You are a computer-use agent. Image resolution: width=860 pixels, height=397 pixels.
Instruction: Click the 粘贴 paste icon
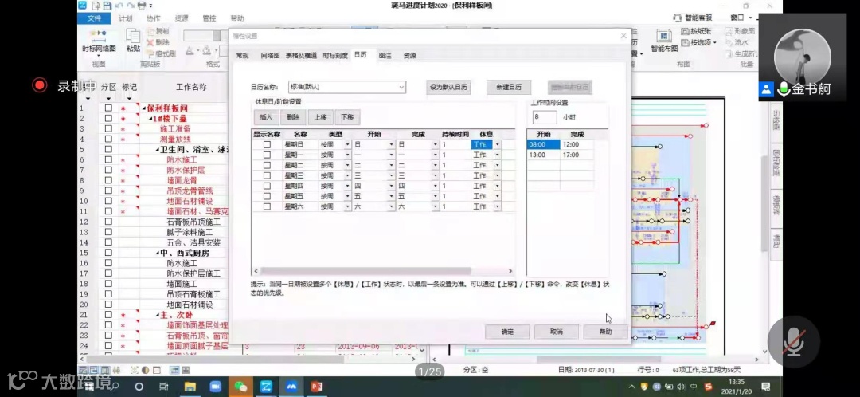pyautogui.click(x=133, y=36)
